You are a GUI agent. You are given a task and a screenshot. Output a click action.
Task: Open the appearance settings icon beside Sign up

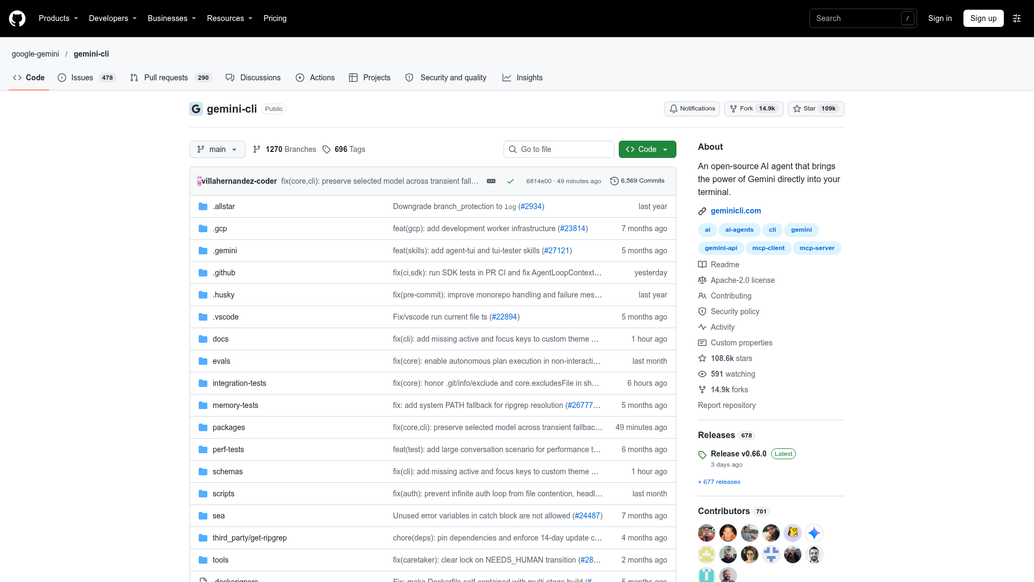coord(1017,18)
